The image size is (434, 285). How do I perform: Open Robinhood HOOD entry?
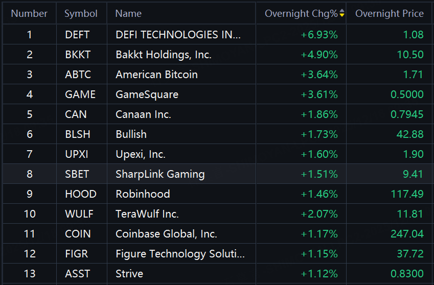pyautogui.click(x=217, y=194)
